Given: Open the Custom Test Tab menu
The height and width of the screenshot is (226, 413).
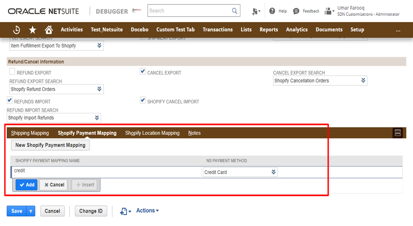Looking at the screenshot, I should [175, 29].
